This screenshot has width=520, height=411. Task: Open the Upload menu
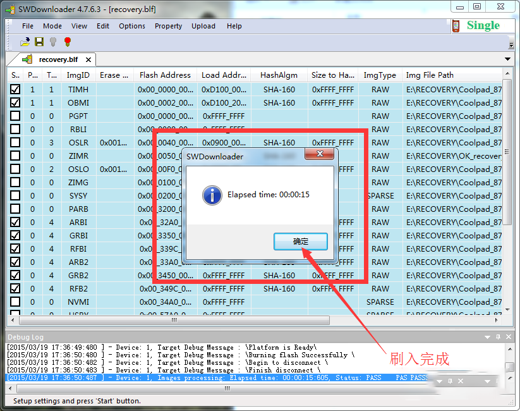(x=203, y=26)
